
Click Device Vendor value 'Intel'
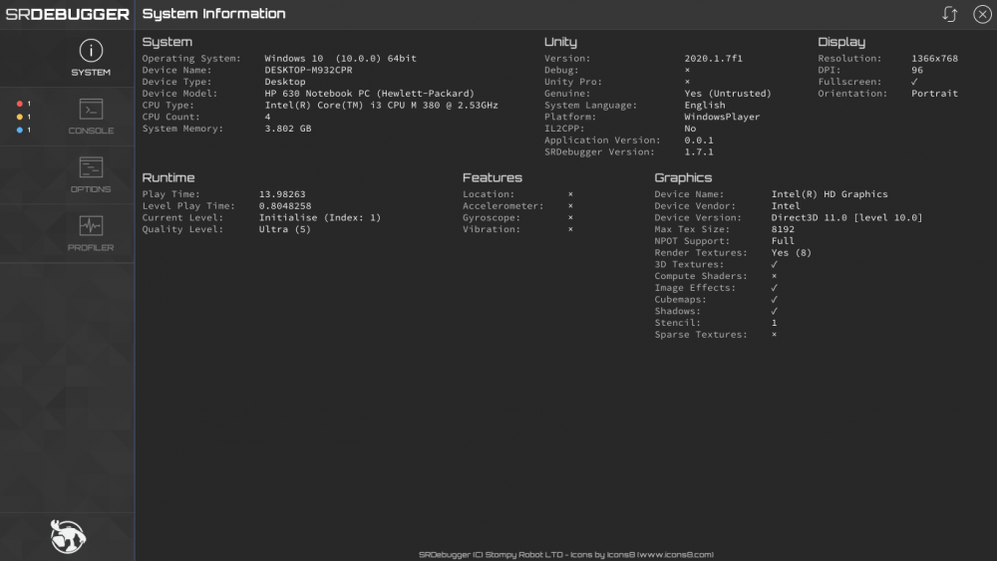click(x=786, y=206)
